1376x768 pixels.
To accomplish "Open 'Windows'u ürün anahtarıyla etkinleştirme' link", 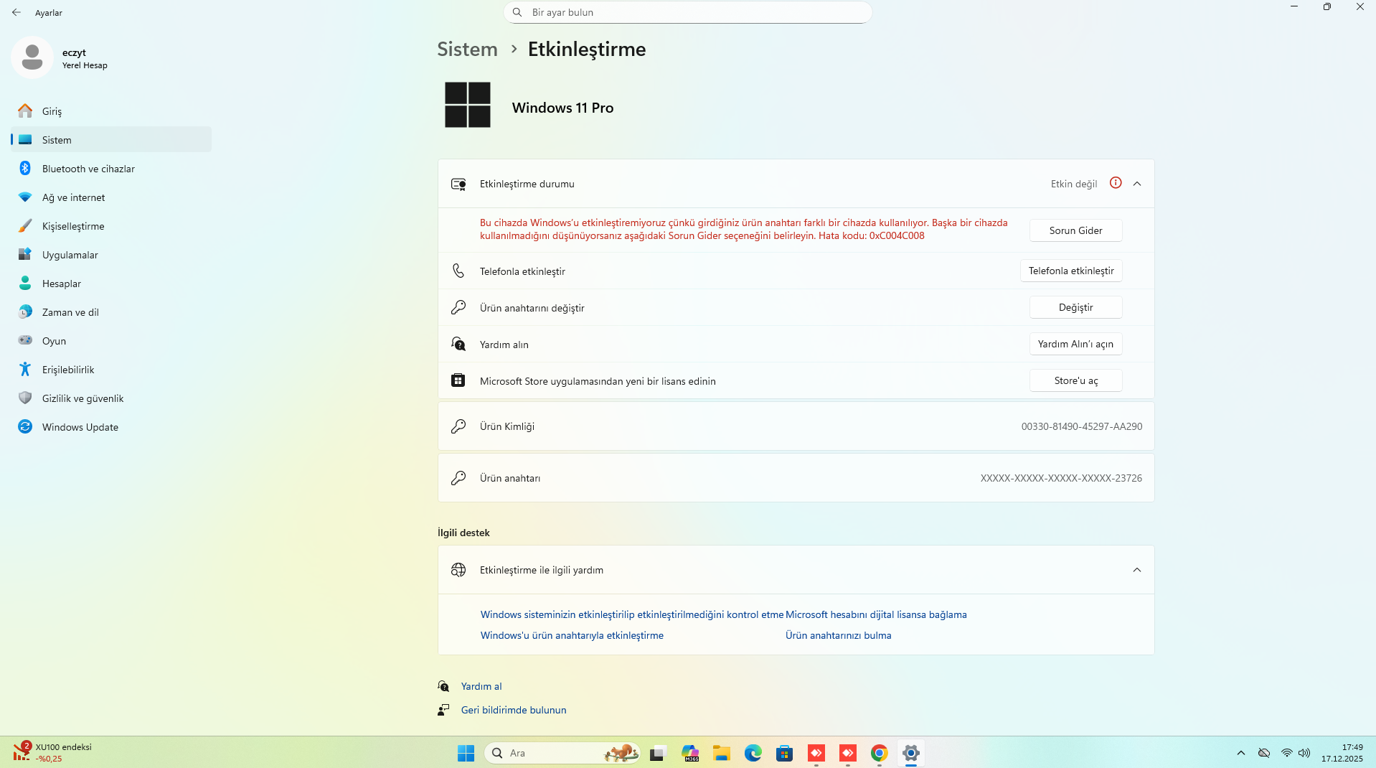I will tap(572, 635).
